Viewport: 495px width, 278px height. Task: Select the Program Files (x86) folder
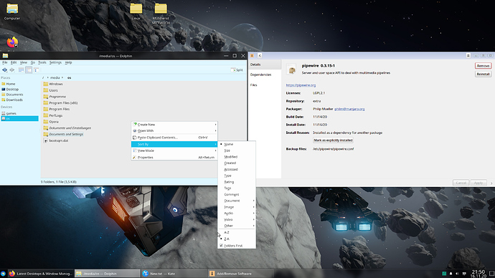pyautogui.click(x=60, y=103)
